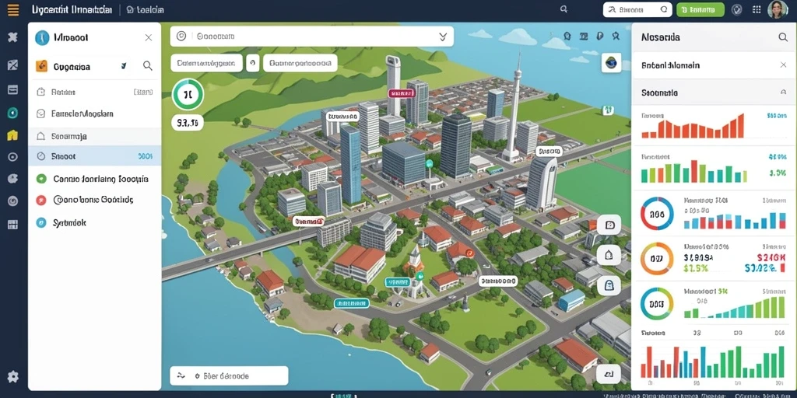The image size is (797, 398).
Task: Select the yellow house icon in sidebar
Action: [12, 135]
